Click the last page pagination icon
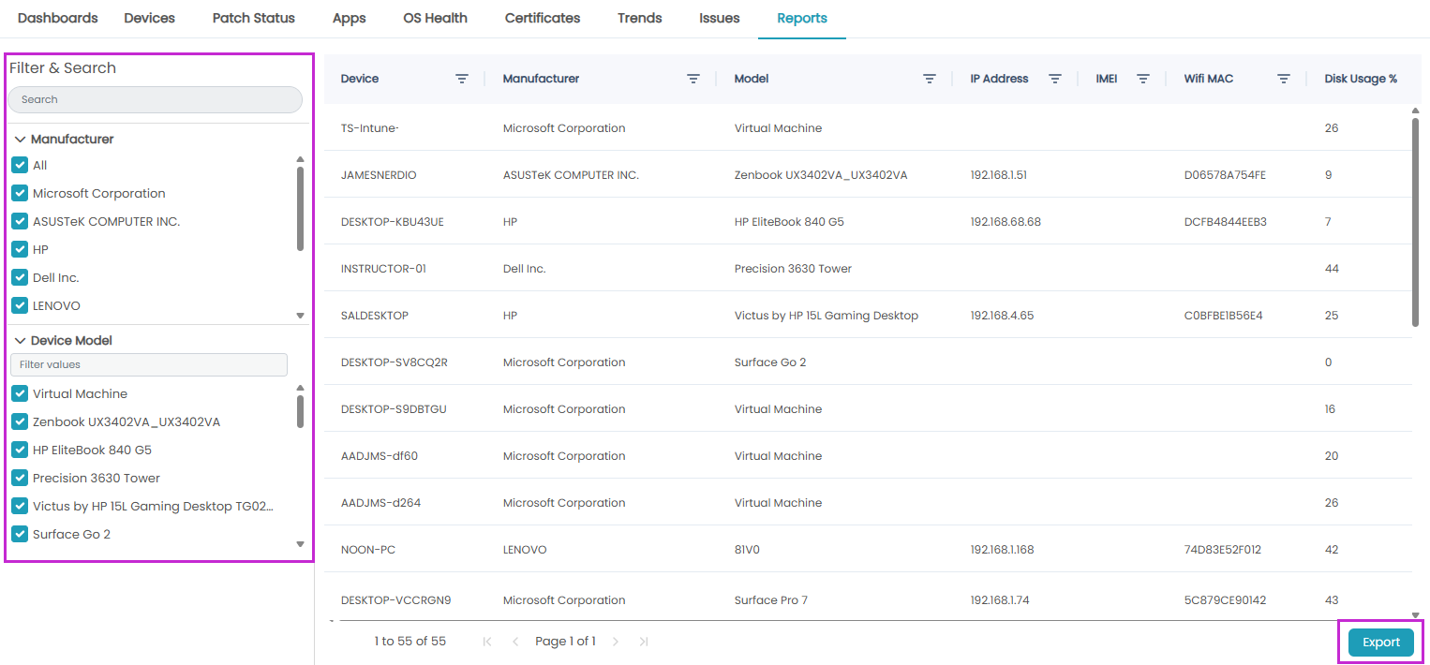This screenshot has height=665, width=1430. [x=643, y=641]
